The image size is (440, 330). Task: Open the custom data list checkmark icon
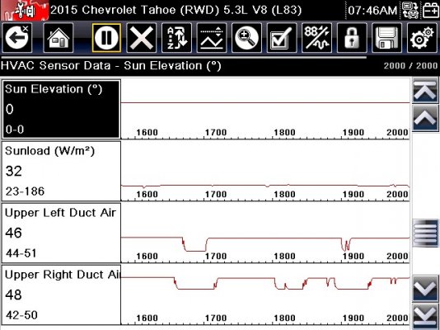click(x=282, y=38)
